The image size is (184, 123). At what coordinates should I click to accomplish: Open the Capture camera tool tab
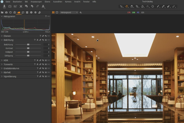(6, 12)
